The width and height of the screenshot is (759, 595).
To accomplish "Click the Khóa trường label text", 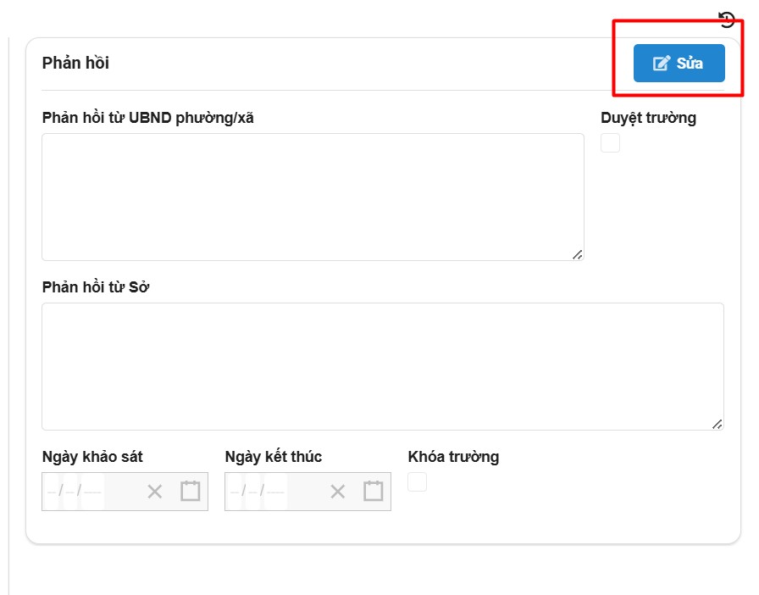I will (453, 457).
